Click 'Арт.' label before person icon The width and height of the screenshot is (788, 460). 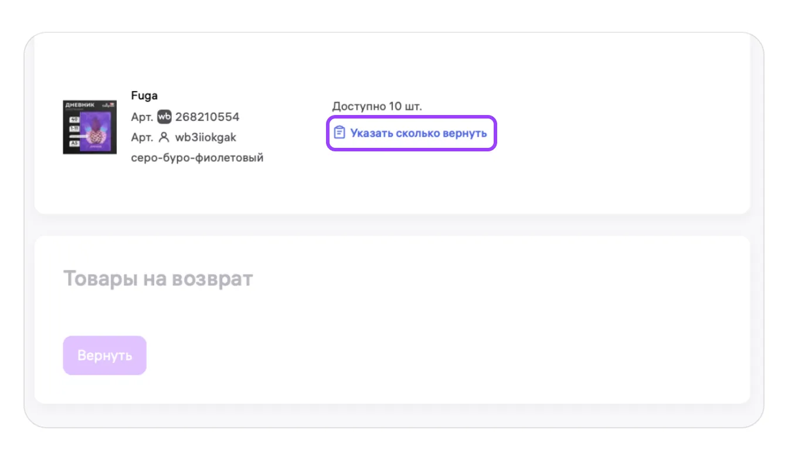[142, 137]
